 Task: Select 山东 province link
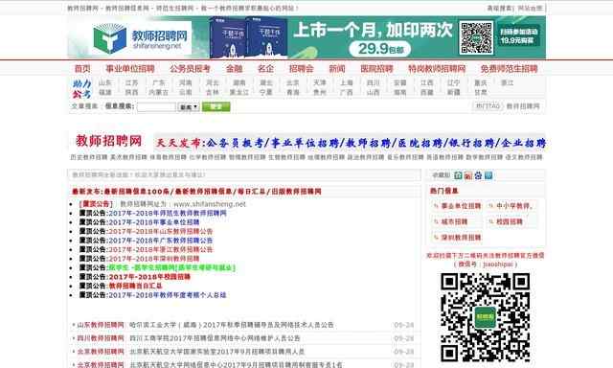(105, 83)
